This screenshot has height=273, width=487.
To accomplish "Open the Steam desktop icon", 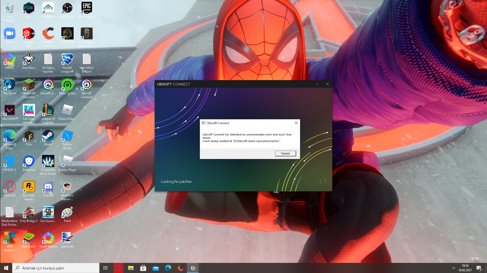I will (48, 138).
